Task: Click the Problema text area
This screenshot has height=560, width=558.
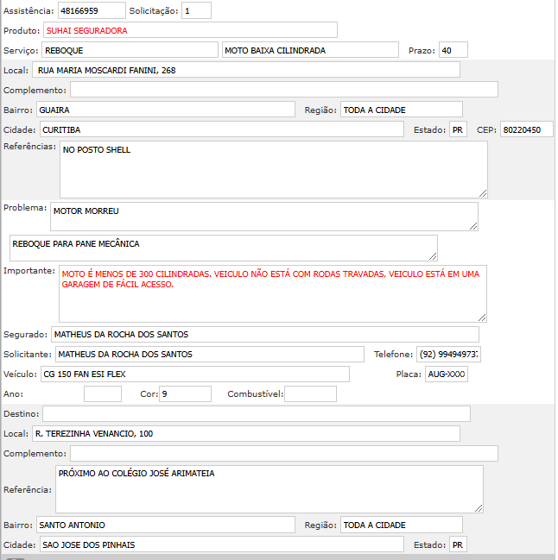Action: pos(263,217)
